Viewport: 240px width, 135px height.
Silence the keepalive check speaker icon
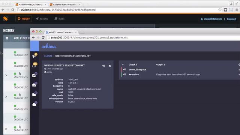(x=124, y=74)
